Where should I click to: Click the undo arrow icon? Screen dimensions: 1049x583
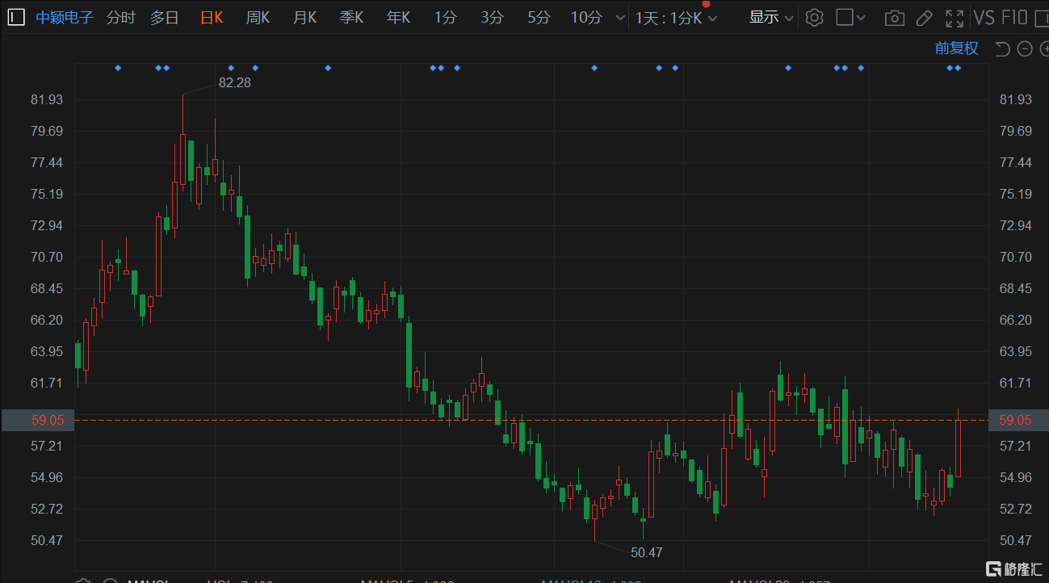point(1002,49)
